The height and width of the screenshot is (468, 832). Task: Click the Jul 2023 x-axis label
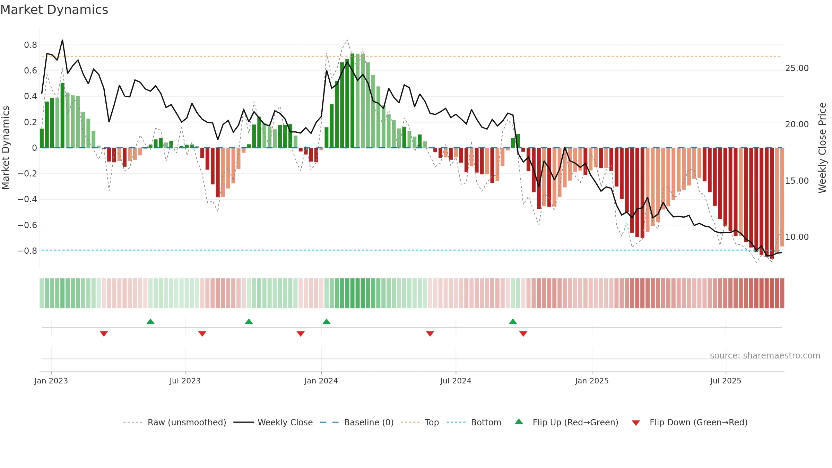[185, 381]
